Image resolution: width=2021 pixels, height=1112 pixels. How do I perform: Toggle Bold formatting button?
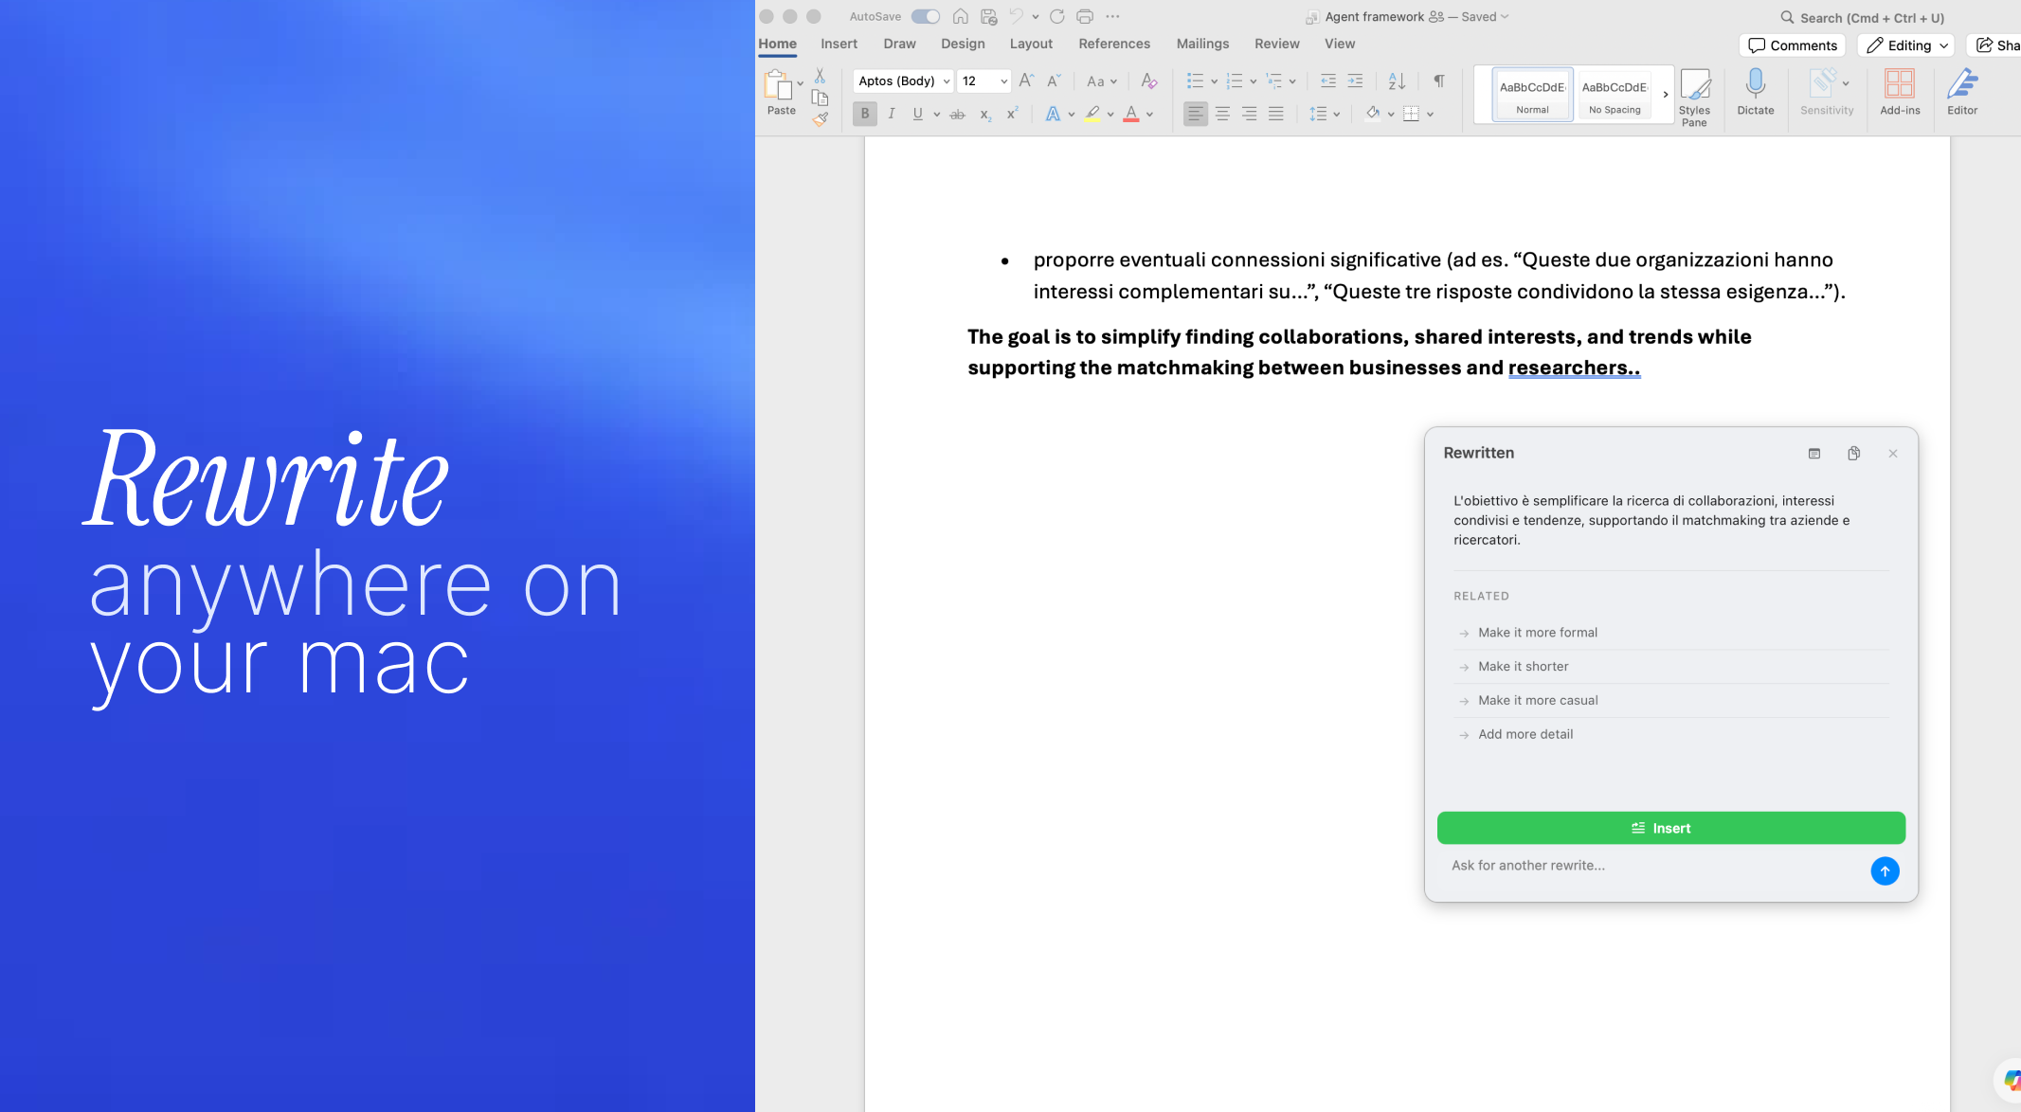(864, 114)
